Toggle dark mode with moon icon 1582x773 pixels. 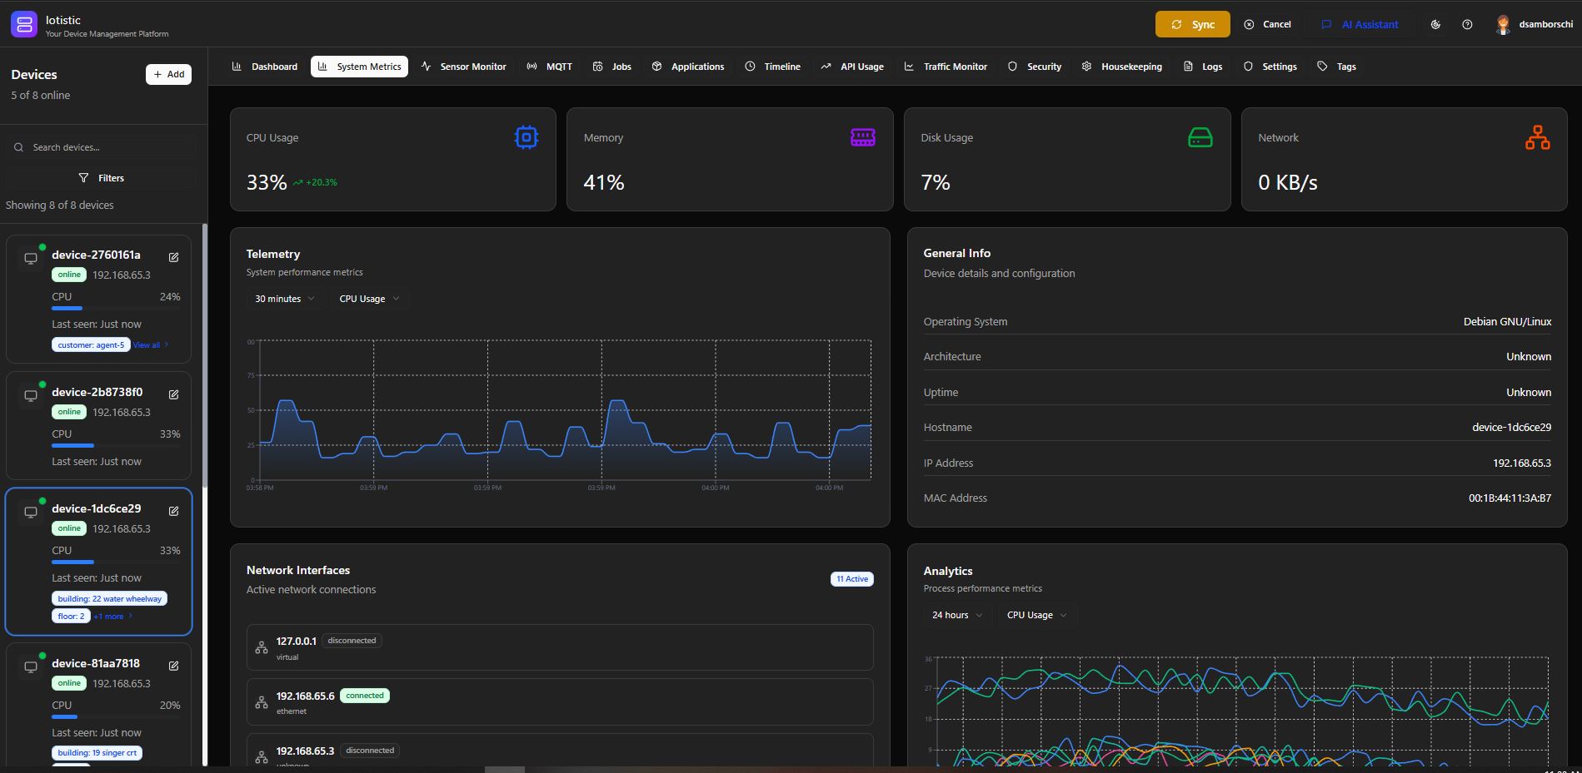[1435, 25]
